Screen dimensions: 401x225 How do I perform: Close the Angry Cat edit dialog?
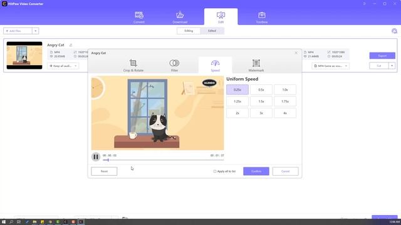pyautogui.click(x=296, y=52)
